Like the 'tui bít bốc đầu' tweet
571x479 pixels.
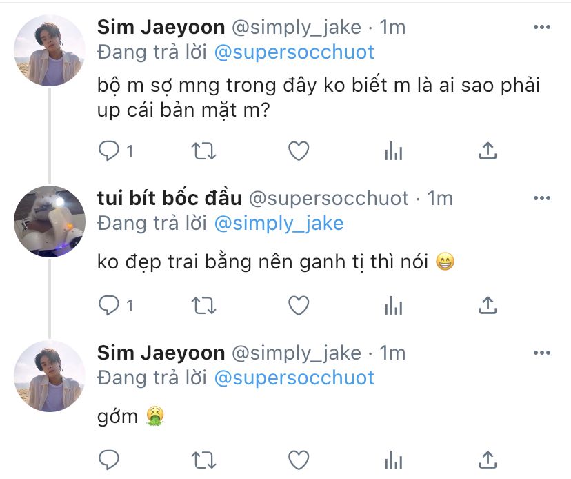298,304
